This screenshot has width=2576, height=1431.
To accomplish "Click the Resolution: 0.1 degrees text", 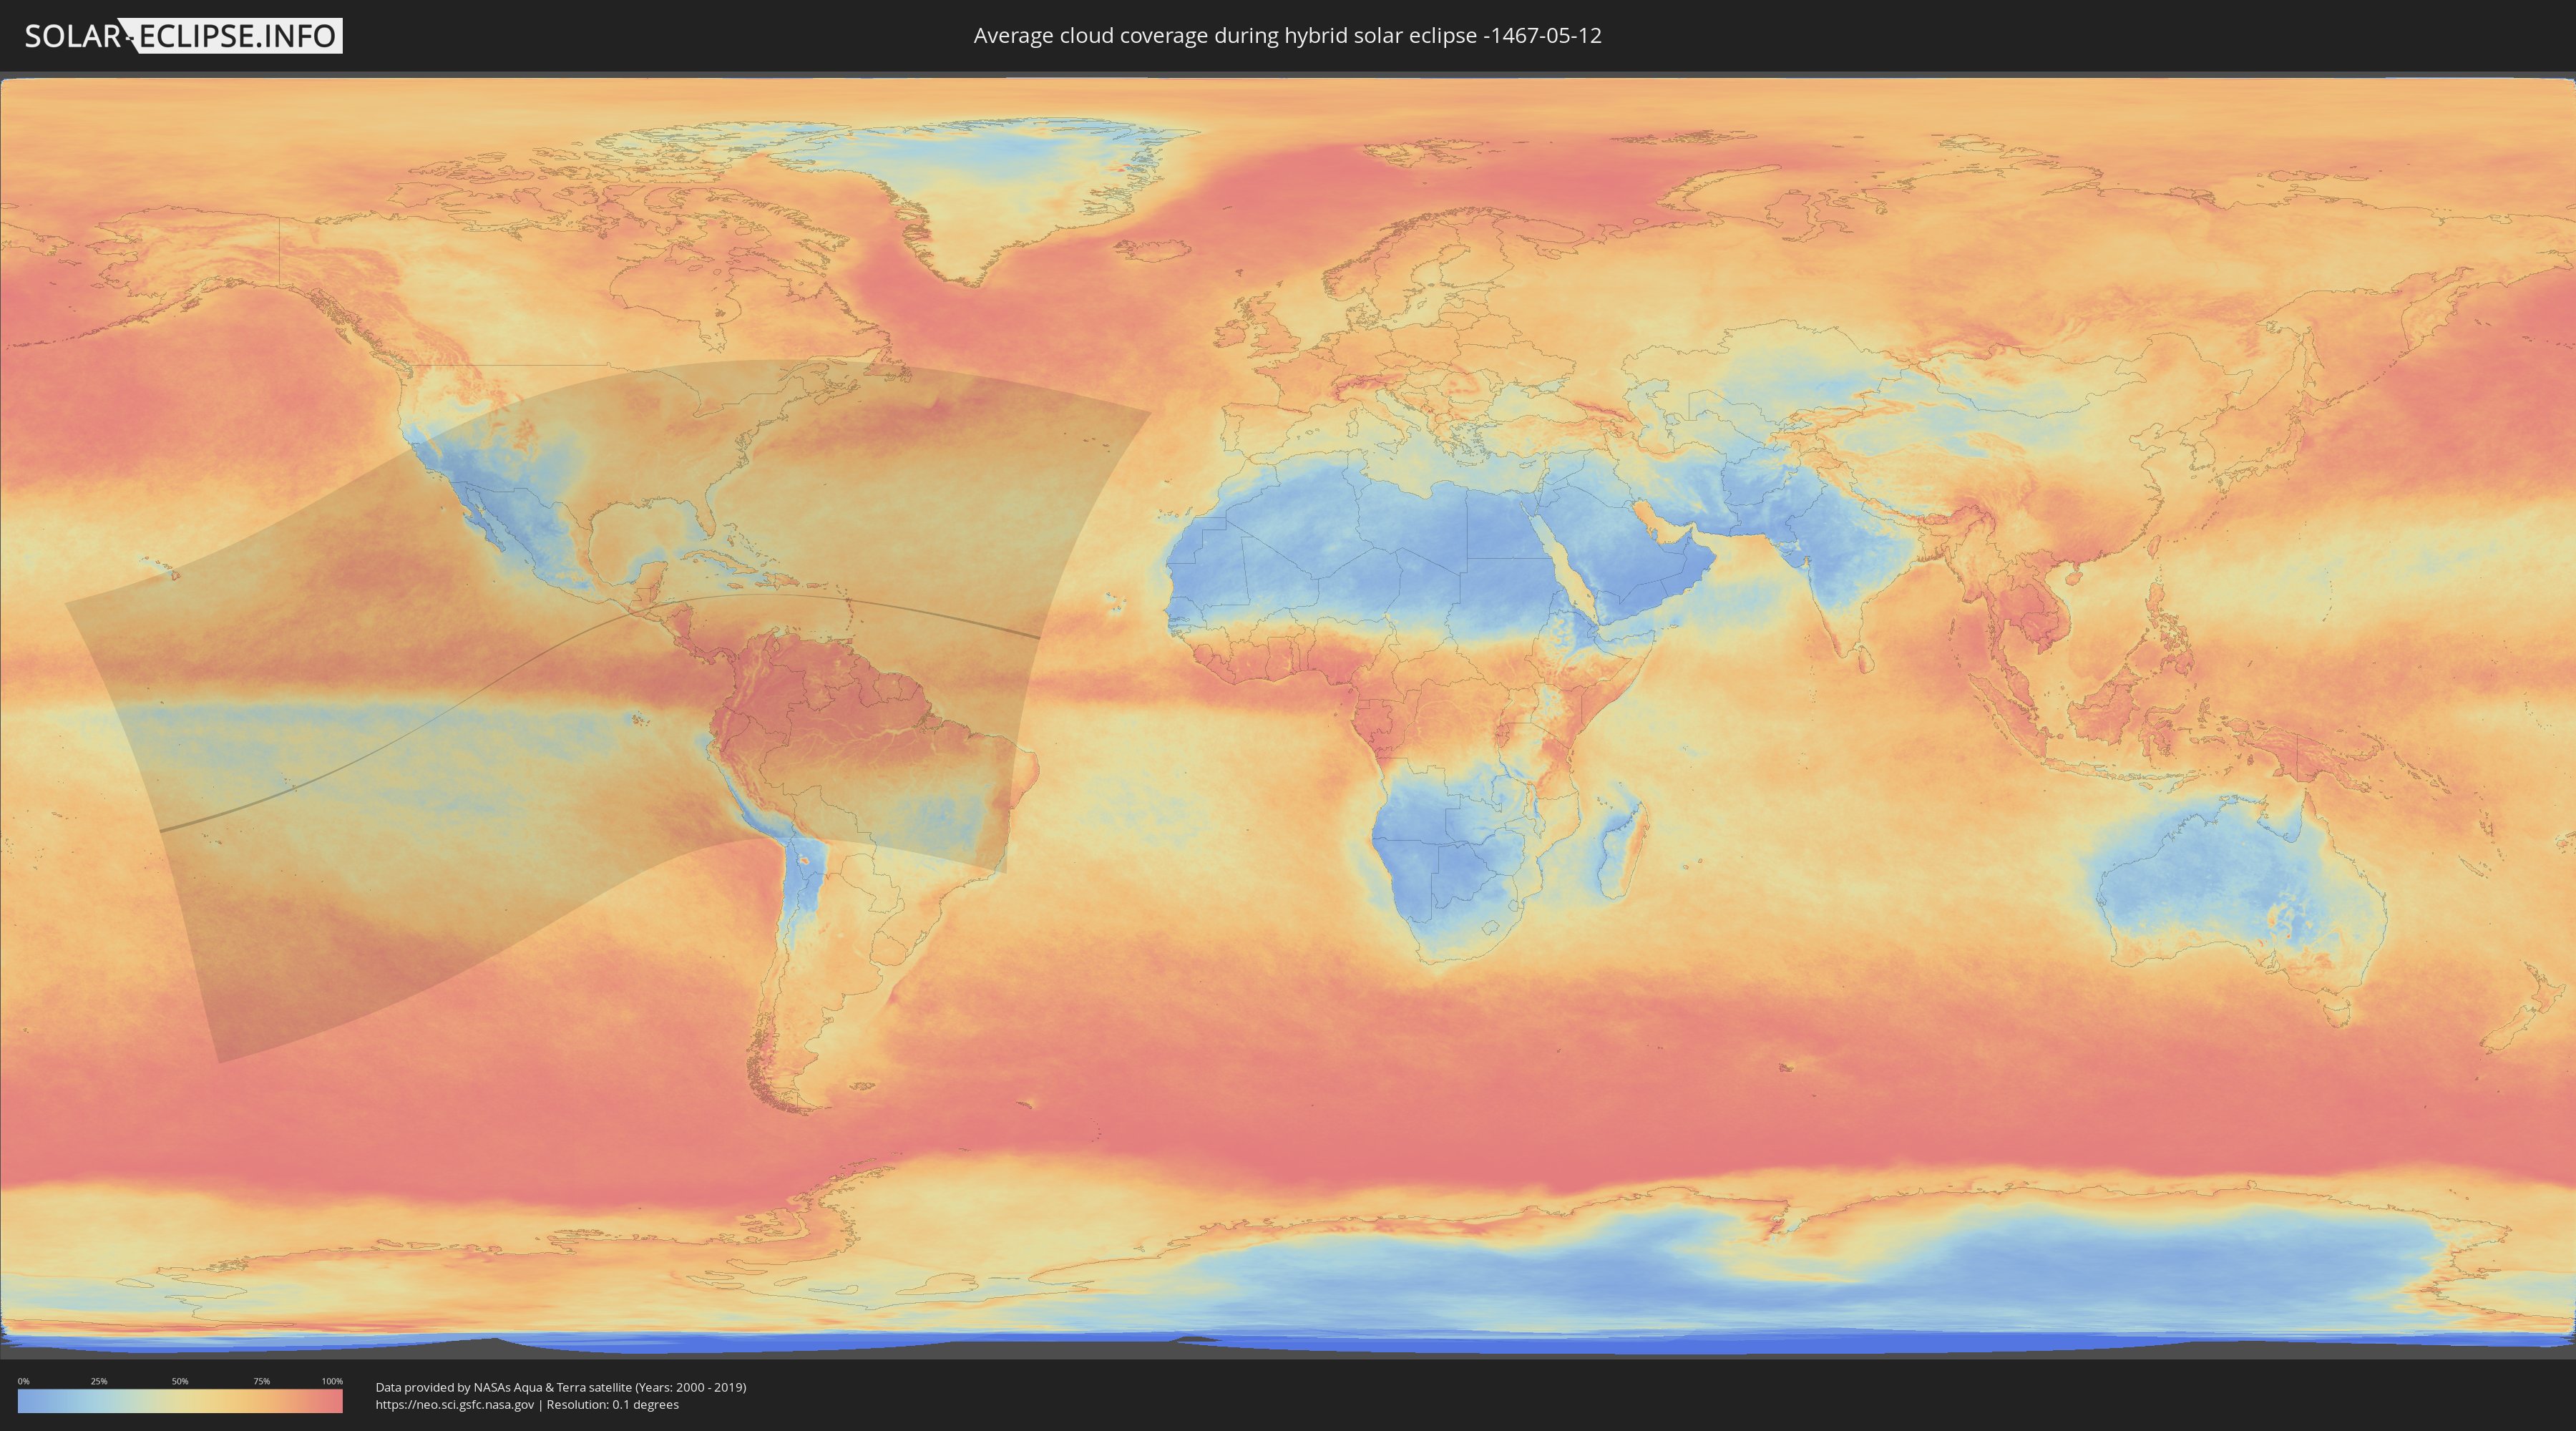I will pyautogui.click(x=612, y=1405).
